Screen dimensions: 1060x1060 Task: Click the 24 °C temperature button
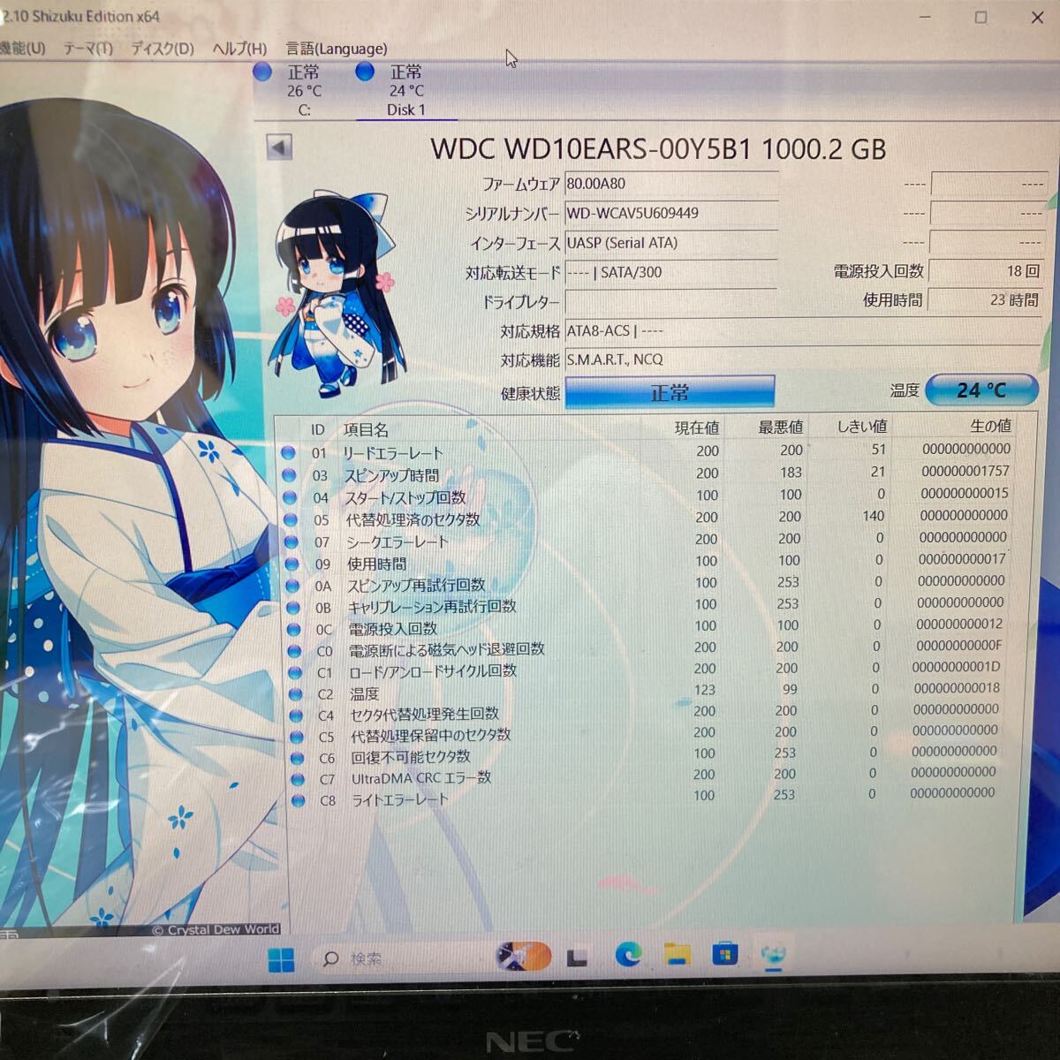[981, 390]
